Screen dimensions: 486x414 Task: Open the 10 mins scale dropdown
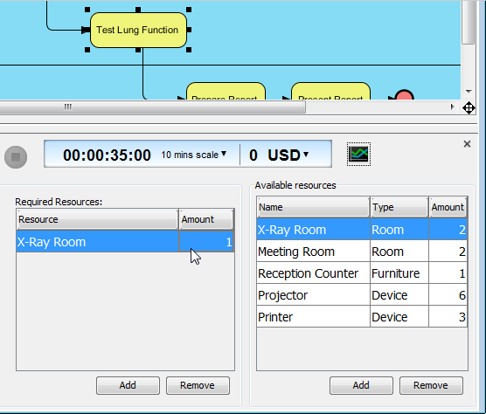click(x=194, y=155)
